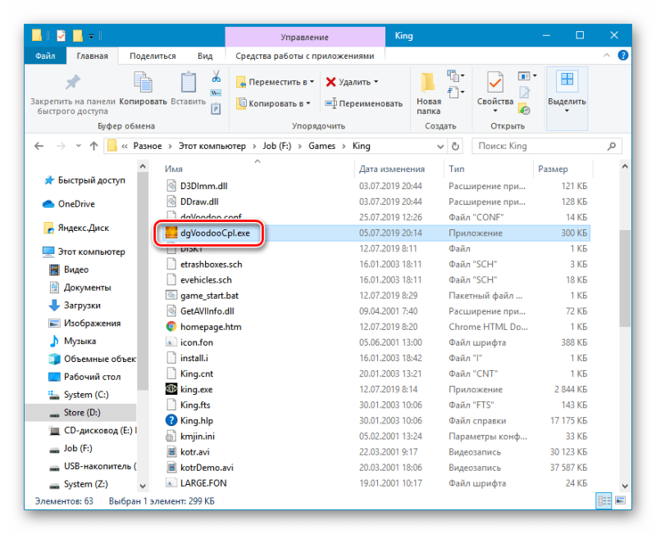Open the Share ribbon tab
Screen dimensions: 656x534
[x=153, y=56]
